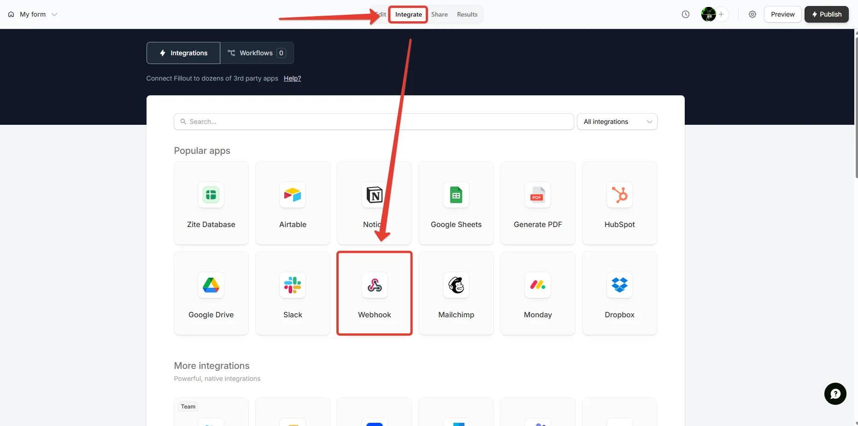The width and height of the screenshot is (858, 426).
Task: Add a collaborator with the plus icon
Action: coord(722,14)
